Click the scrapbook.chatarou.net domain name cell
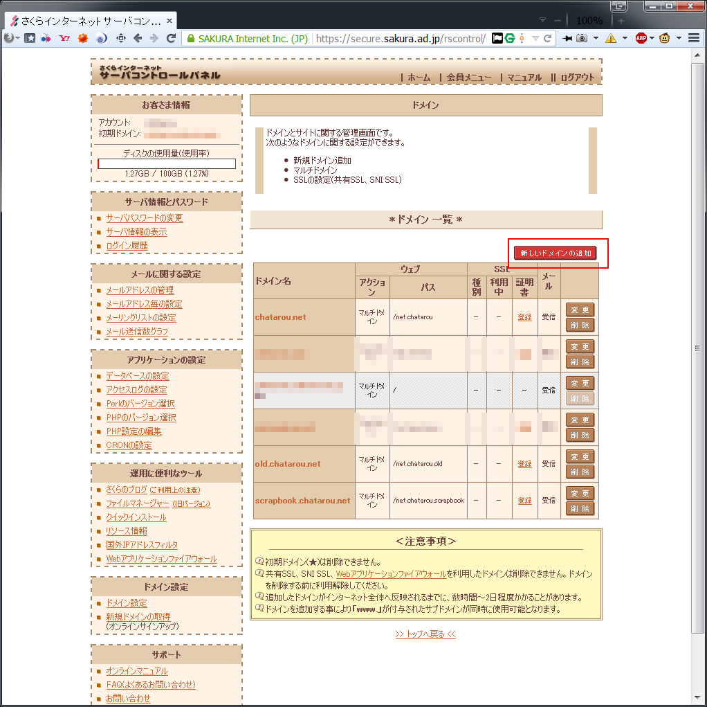The image size is (707, 707). click(x=304, y=501)
